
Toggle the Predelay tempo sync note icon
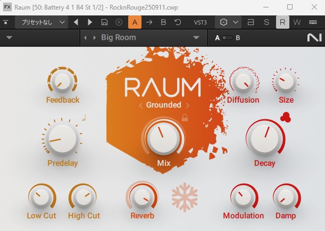coord(84,118)
